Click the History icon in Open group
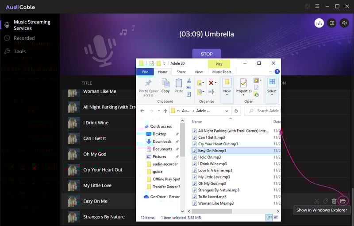 256,94
